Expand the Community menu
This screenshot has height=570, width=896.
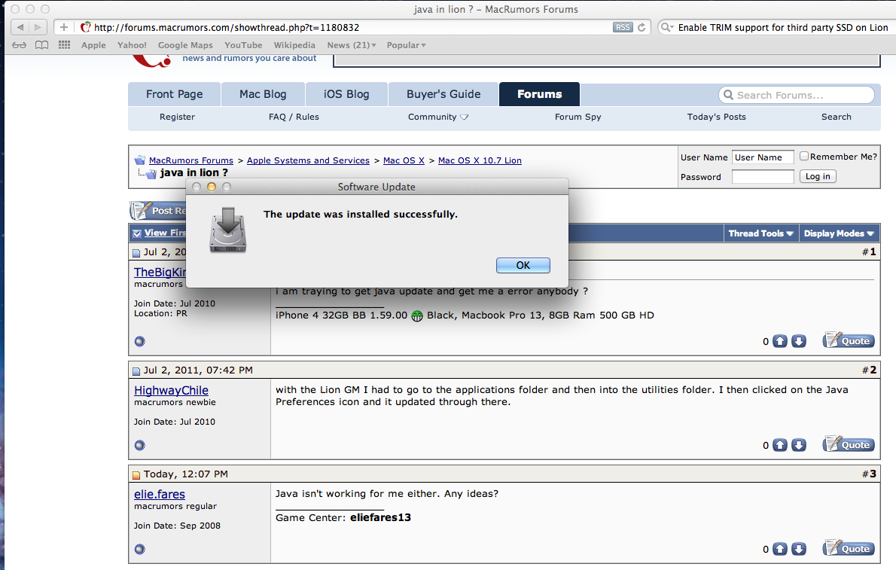[x=437, y=117]
